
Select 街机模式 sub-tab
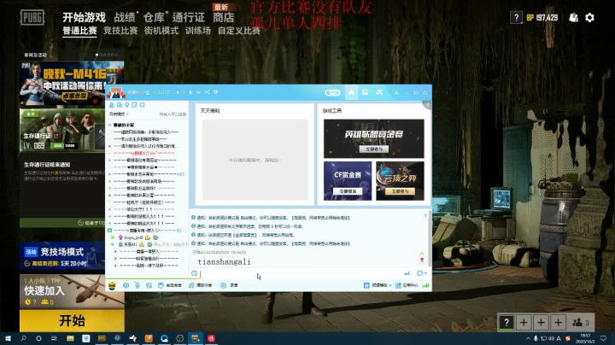click(x=161, y=31)
